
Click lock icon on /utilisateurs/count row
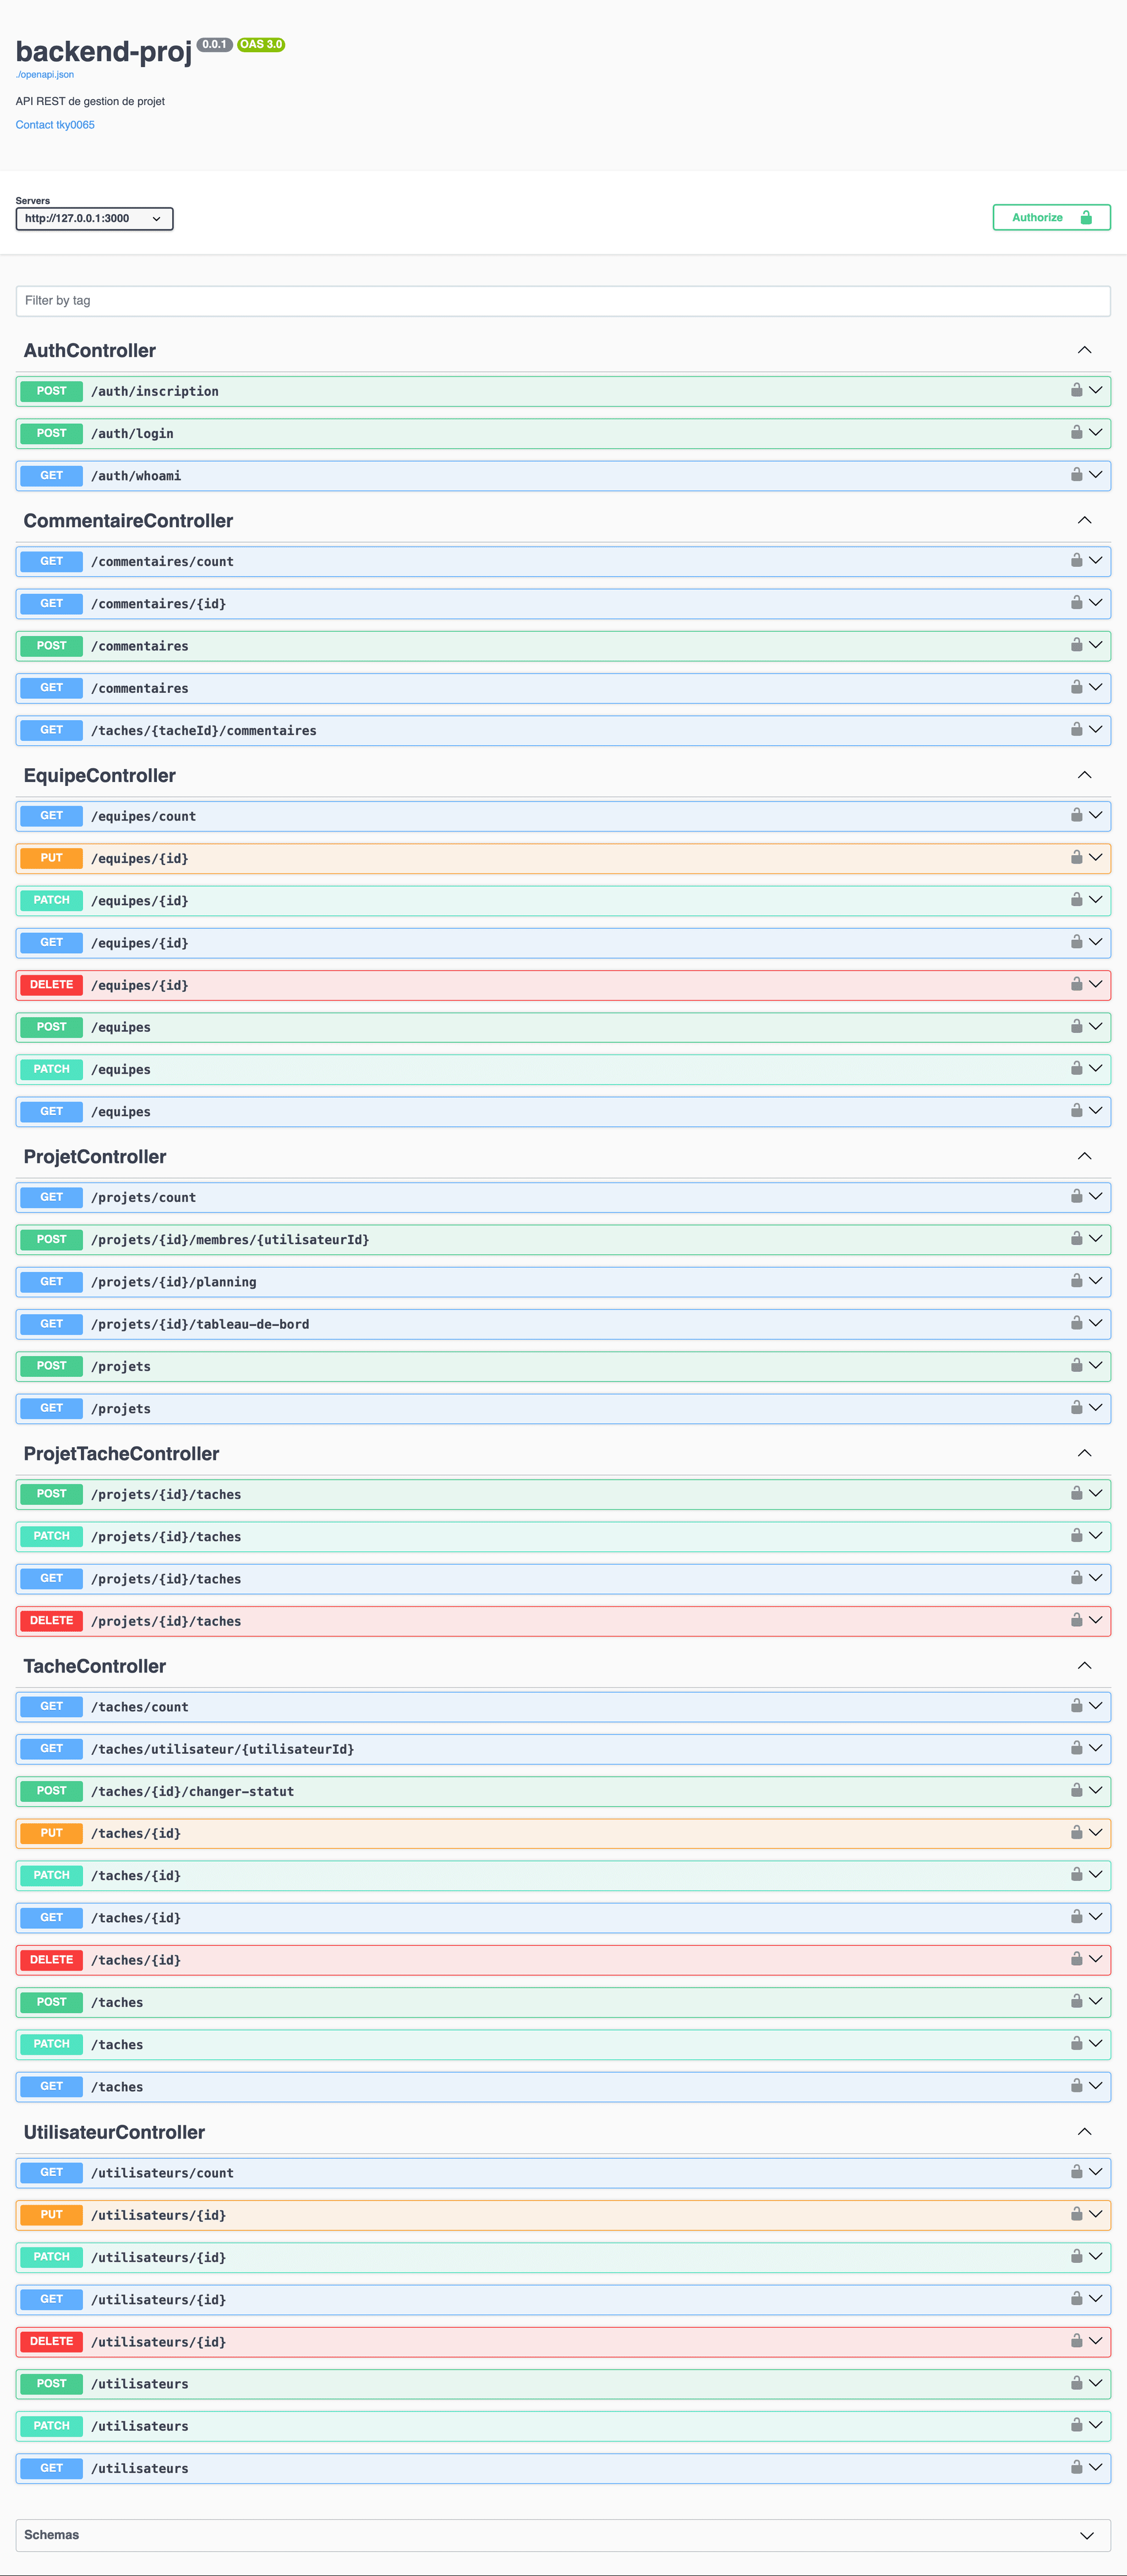tap(1076, 2172)
